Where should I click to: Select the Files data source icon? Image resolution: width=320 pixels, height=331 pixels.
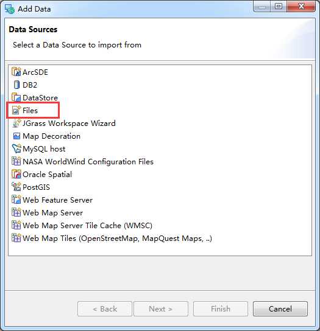16,110
